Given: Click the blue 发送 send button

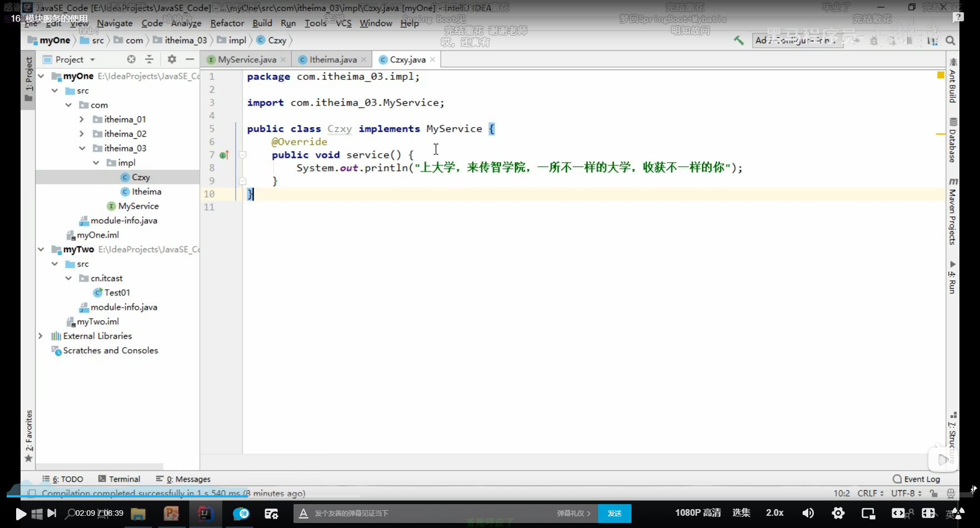Looking at the screenshot, I should tap(614, 514).
